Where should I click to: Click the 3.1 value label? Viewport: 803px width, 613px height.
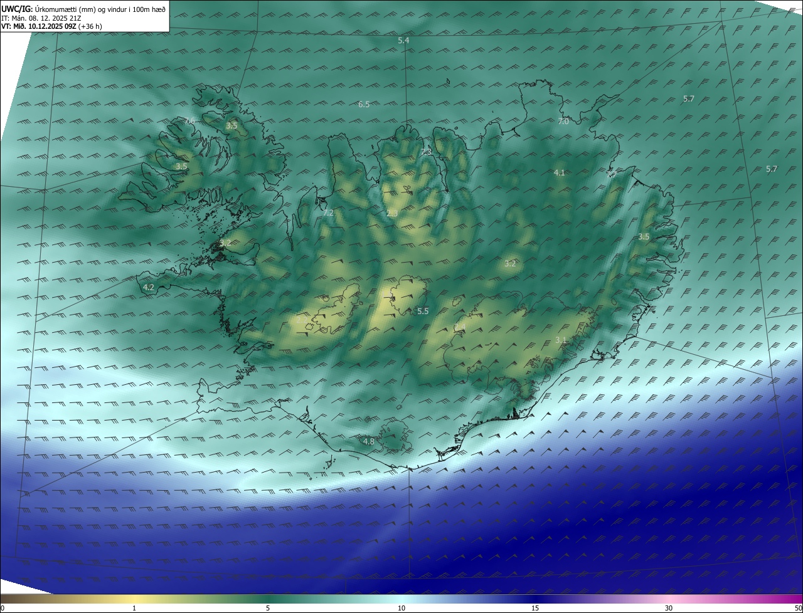[x=561, y=340]
